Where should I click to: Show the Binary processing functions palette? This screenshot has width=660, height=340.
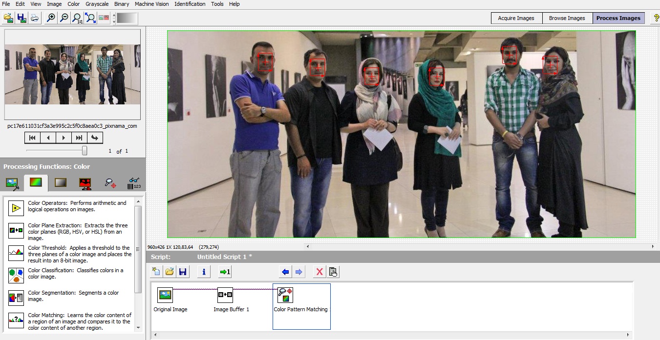point(85,183)
